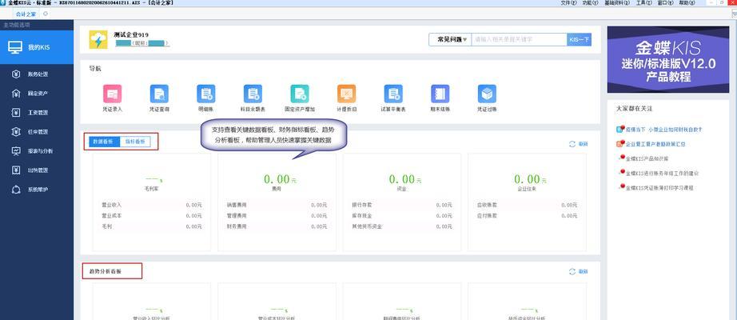Open the KIS year-end closing advice link
737x320 pixels.
[663, 173]
